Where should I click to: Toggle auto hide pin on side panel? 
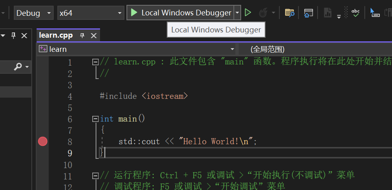tap(14, 36)
